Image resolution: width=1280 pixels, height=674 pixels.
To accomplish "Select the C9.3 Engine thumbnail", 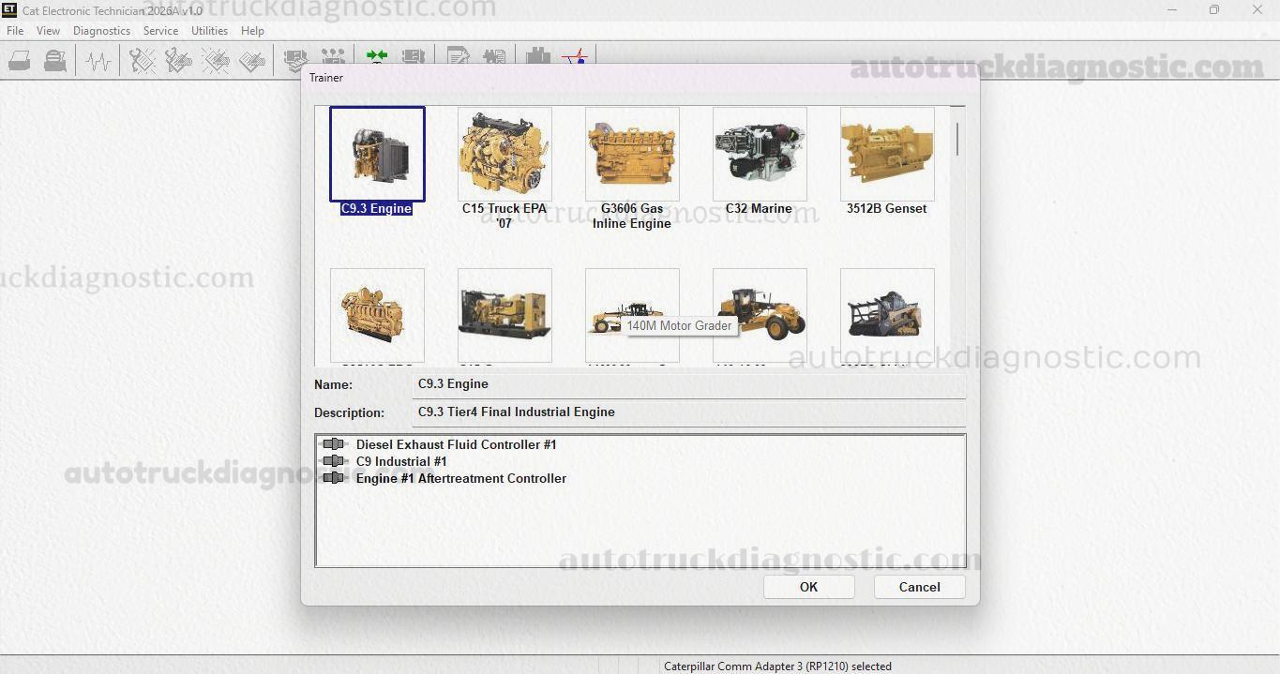I will tap(377, 154).
